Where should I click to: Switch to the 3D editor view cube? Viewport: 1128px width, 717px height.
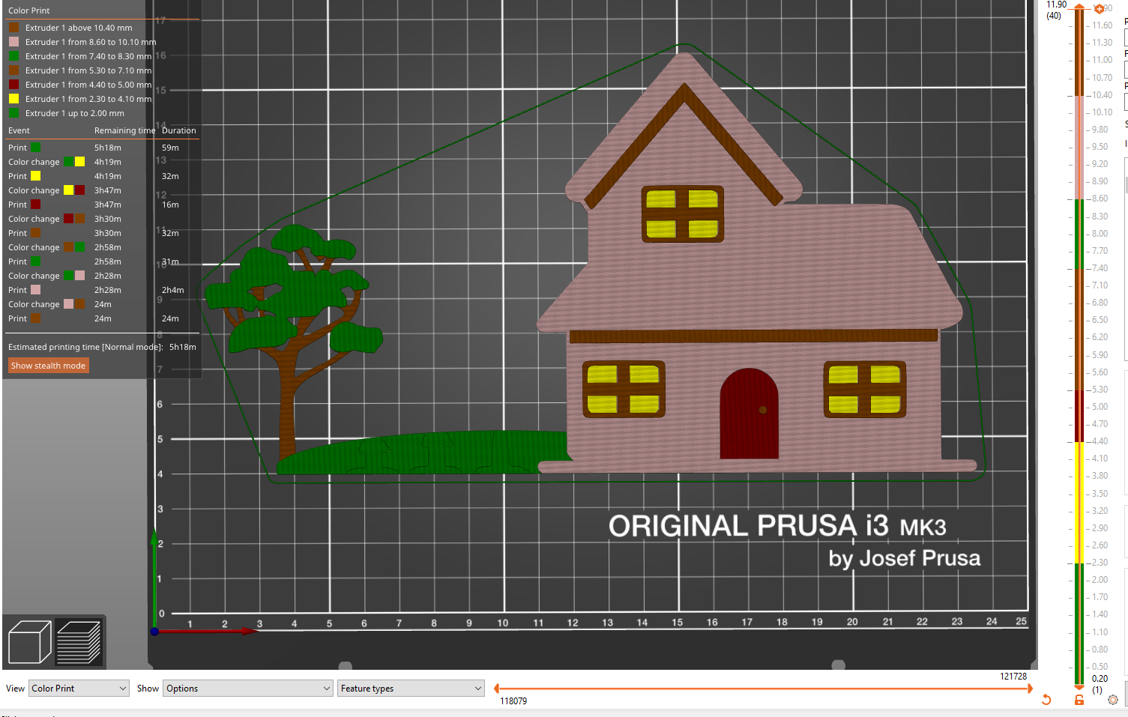(x=29, y=642)
